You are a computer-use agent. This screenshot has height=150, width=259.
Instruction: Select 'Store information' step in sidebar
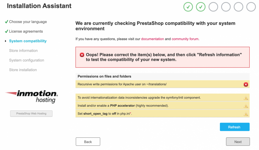coord(23,51)
